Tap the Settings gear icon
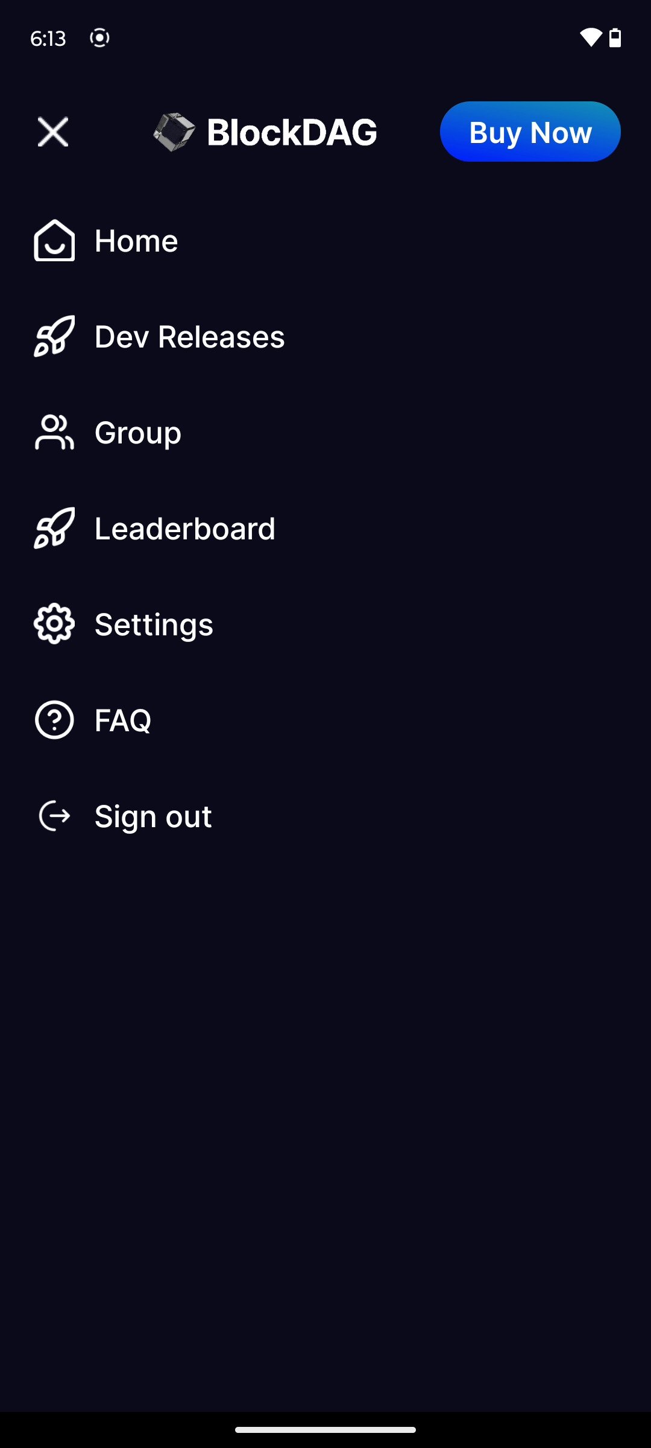 click(54, 624)
